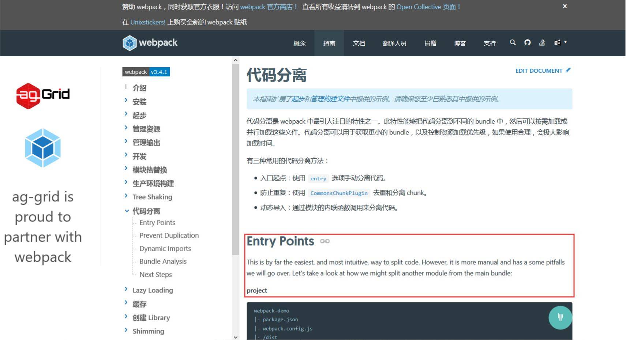Click the sidebar scrollbar thumb

(236, 159)
